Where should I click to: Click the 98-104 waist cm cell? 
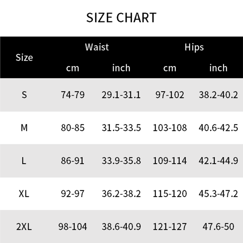tap(73, 226)
